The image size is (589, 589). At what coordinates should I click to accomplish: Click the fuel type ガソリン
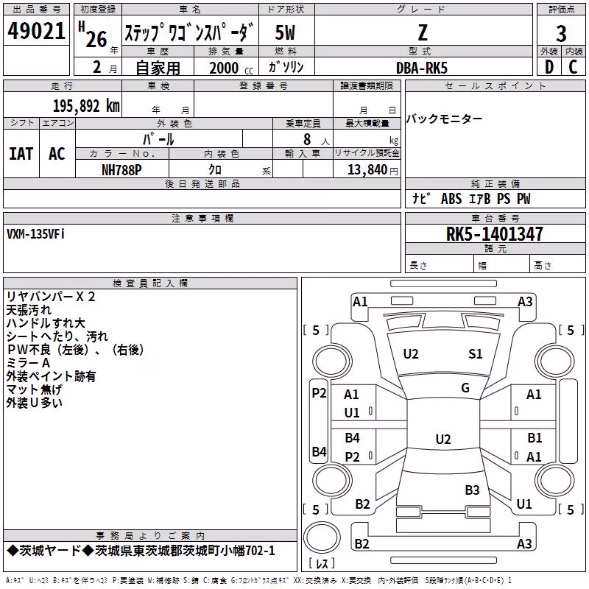[286, 67]
